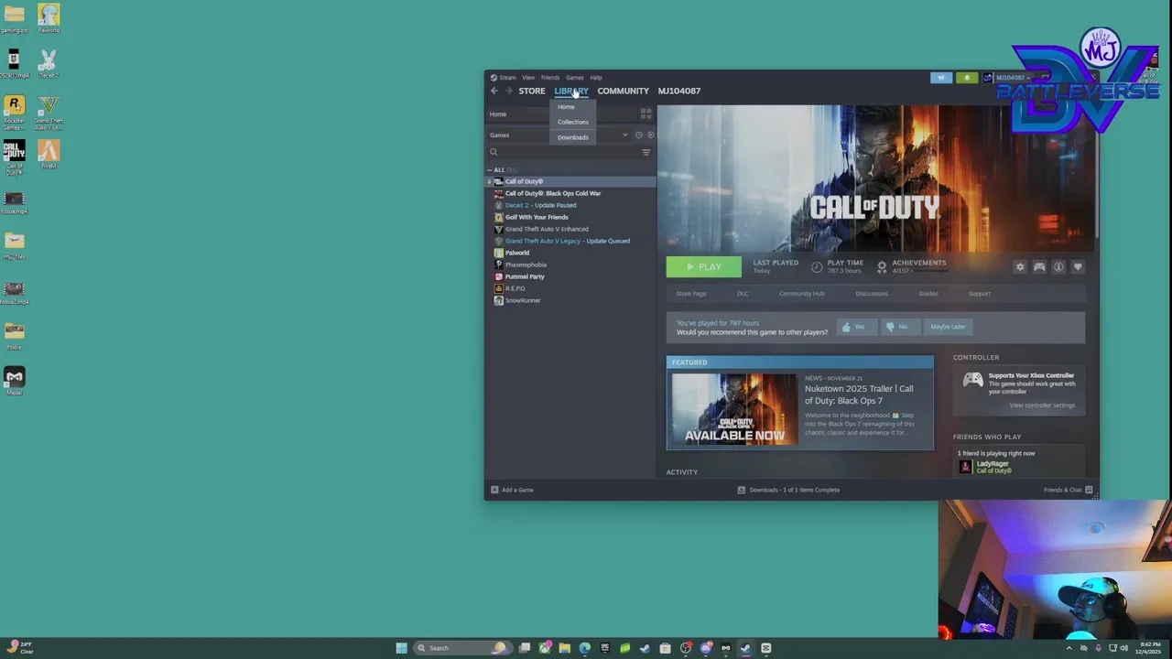Toggle ready-to-play filter icon in sidebar
This screenshot has width=1172, height=659.
point(650,135)
